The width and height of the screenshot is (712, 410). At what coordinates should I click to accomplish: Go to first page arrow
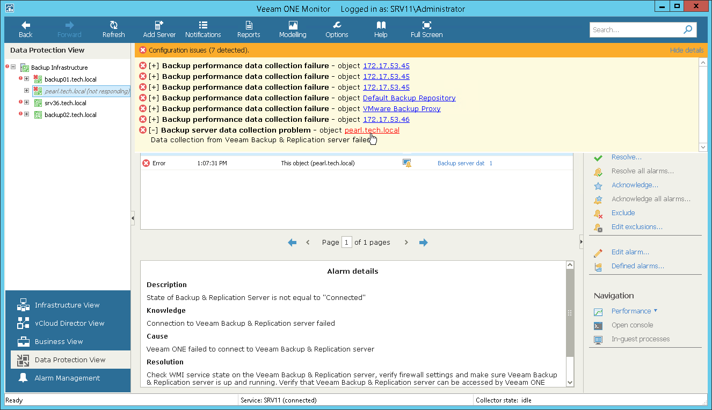pyautogui.click(x=292, y=243)
